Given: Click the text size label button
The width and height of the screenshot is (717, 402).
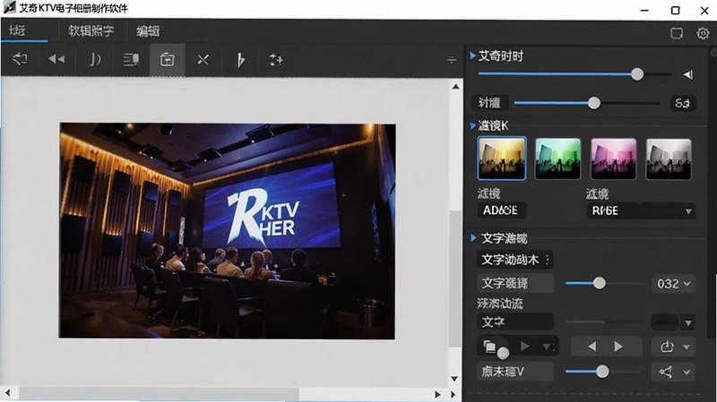Looking at the screenshot, I should click(516, 283).
